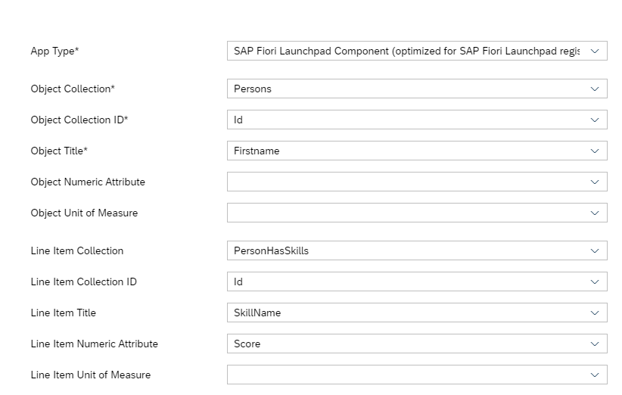Open the App Type dropdown arrow
Screen dimensions: 622x395
pos(595,51)
